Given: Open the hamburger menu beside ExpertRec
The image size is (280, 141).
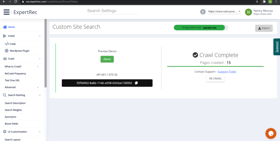Looking at the screenshot, I should click(x=7, y=12).
